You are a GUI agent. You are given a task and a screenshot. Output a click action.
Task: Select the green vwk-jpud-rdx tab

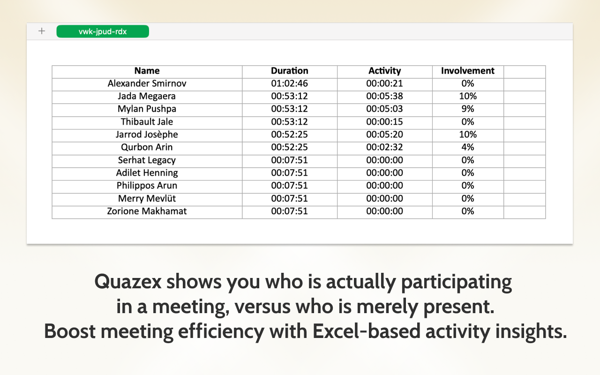pos(102,31)
